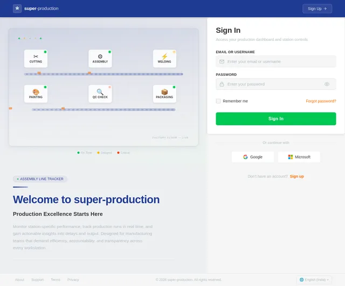Expand the English (India) language dropdown
The width and height of the screenshot is (345, 286).
pyautogui.click(x=314, y=280)
